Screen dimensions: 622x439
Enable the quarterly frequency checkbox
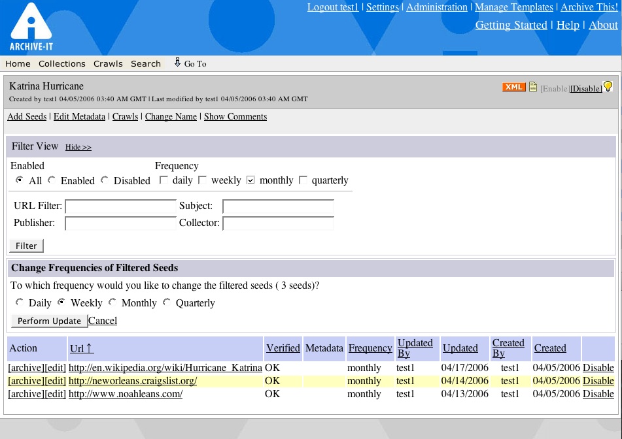click(303, 180)
